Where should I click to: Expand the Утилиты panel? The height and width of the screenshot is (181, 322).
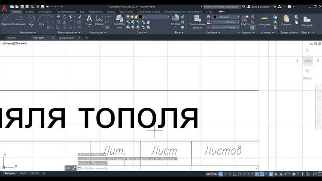pyautogui.click(x=267, y=33)
